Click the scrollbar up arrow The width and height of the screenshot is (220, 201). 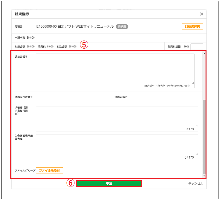click(204, 54)
